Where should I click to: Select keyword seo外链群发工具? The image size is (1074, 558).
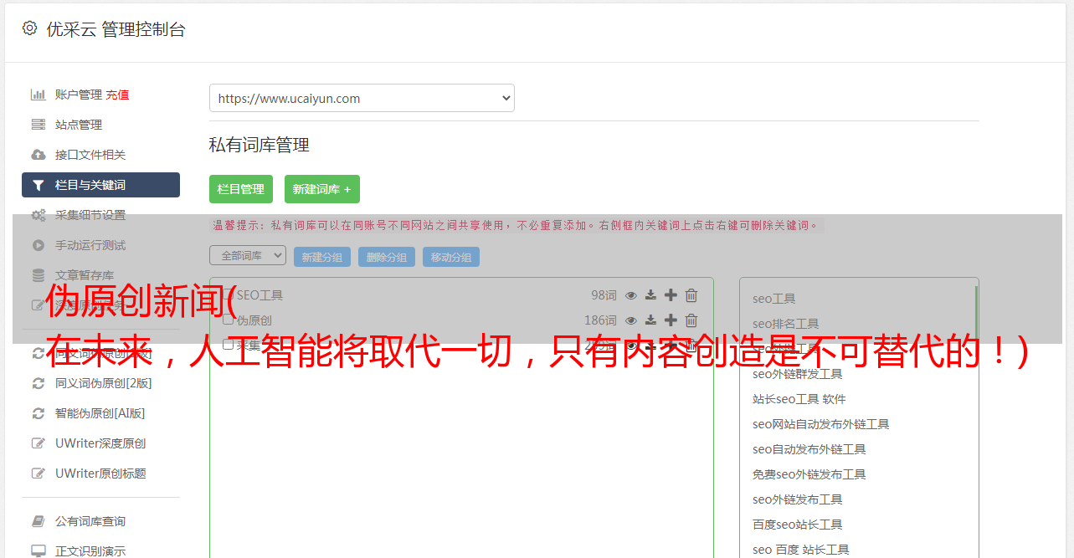pyautogui.click(x=798, y=374)
